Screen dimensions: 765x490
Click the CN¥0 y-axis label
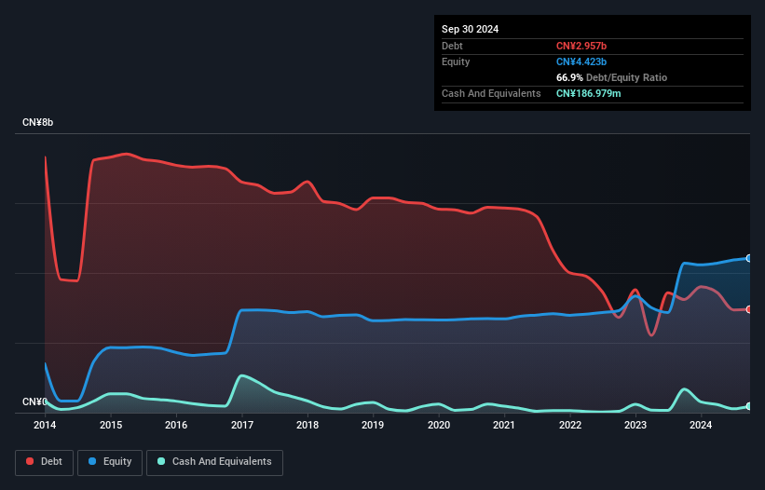(x=34, y=402)
